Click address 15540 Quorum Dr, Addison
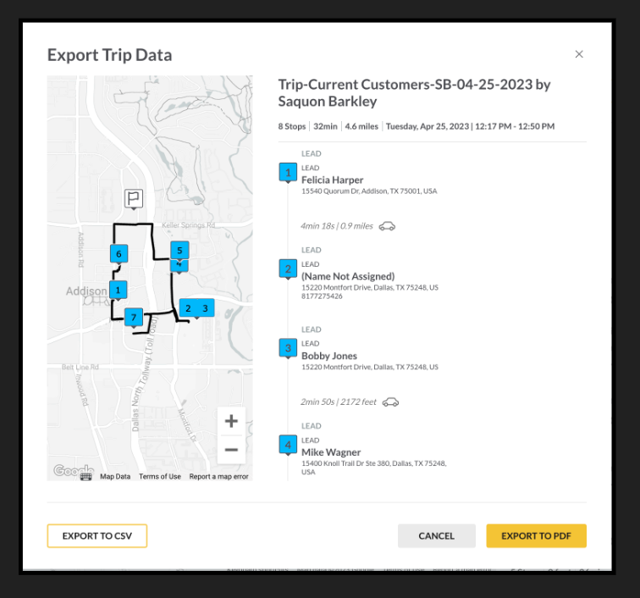The image size is (640, 598). [x=369, y=191]
